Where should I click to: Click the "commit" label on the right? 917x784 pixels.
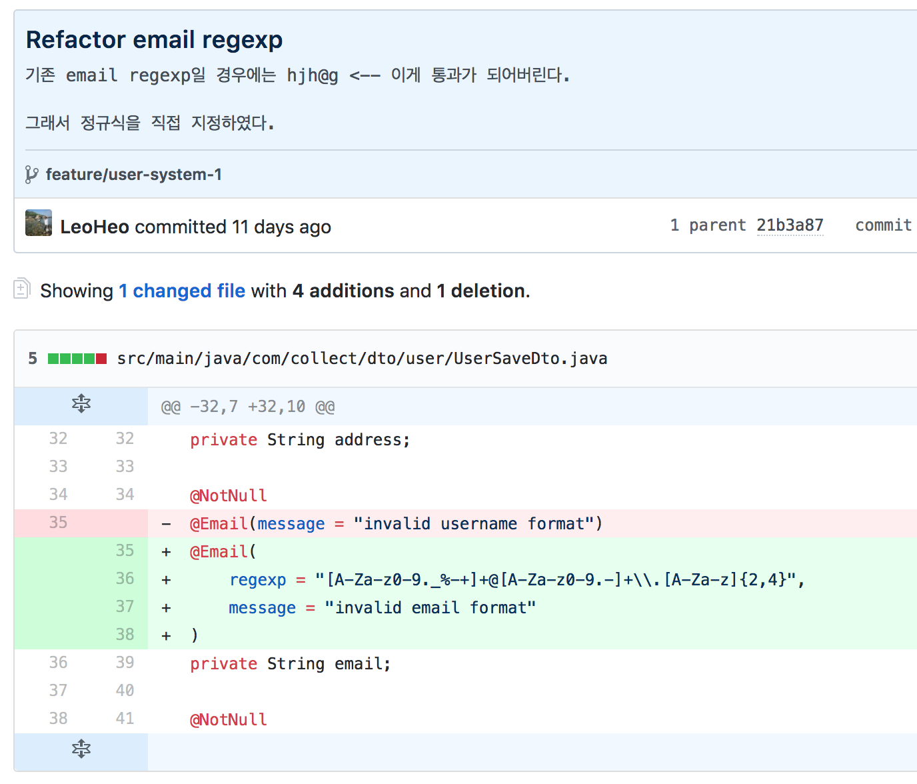pyautogui.click(x=883, y=225)
